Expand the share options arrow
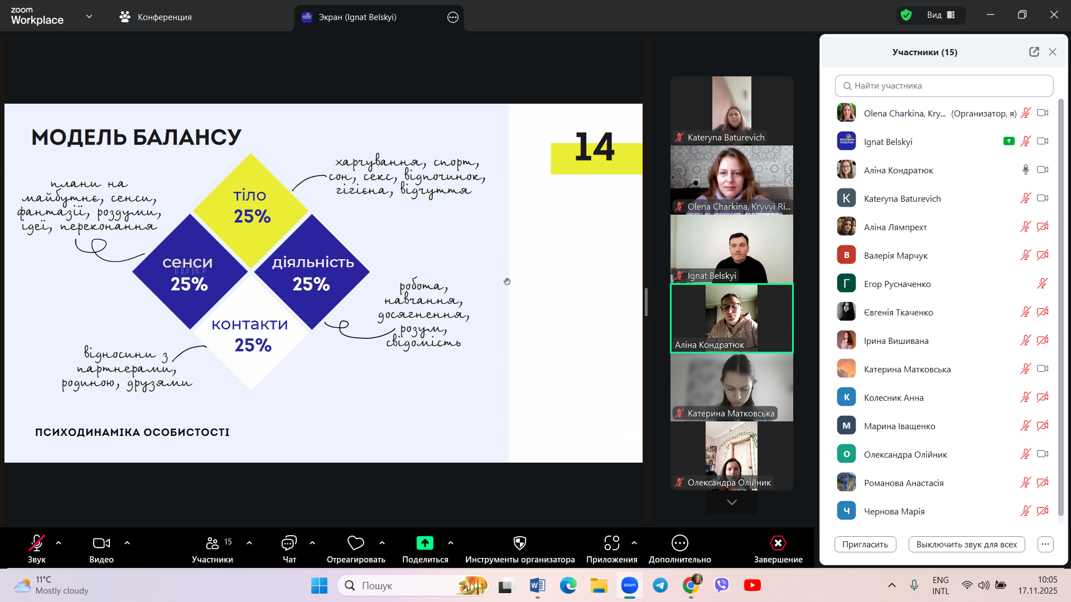1071x602 pixels. coord(451,543)
